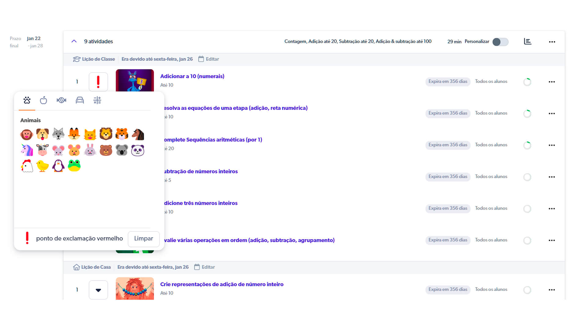Select the unicorn emoji in Animais

27,150
